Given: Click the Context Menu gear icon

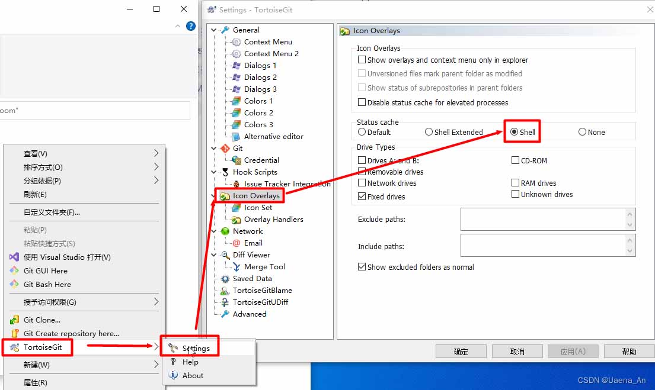Looking at the screenshot, I should (x=237, y=41).
